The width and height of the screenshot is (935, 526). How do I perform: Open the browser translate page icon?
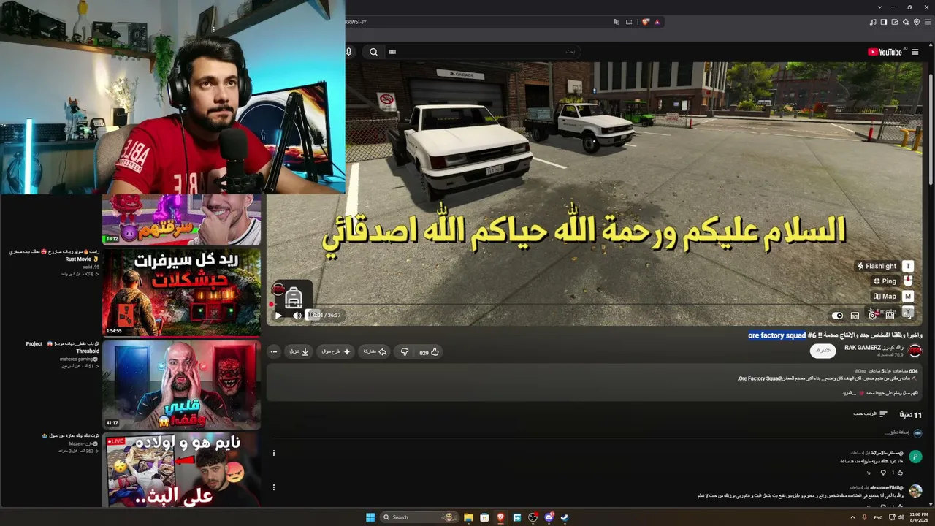(617, 22)
